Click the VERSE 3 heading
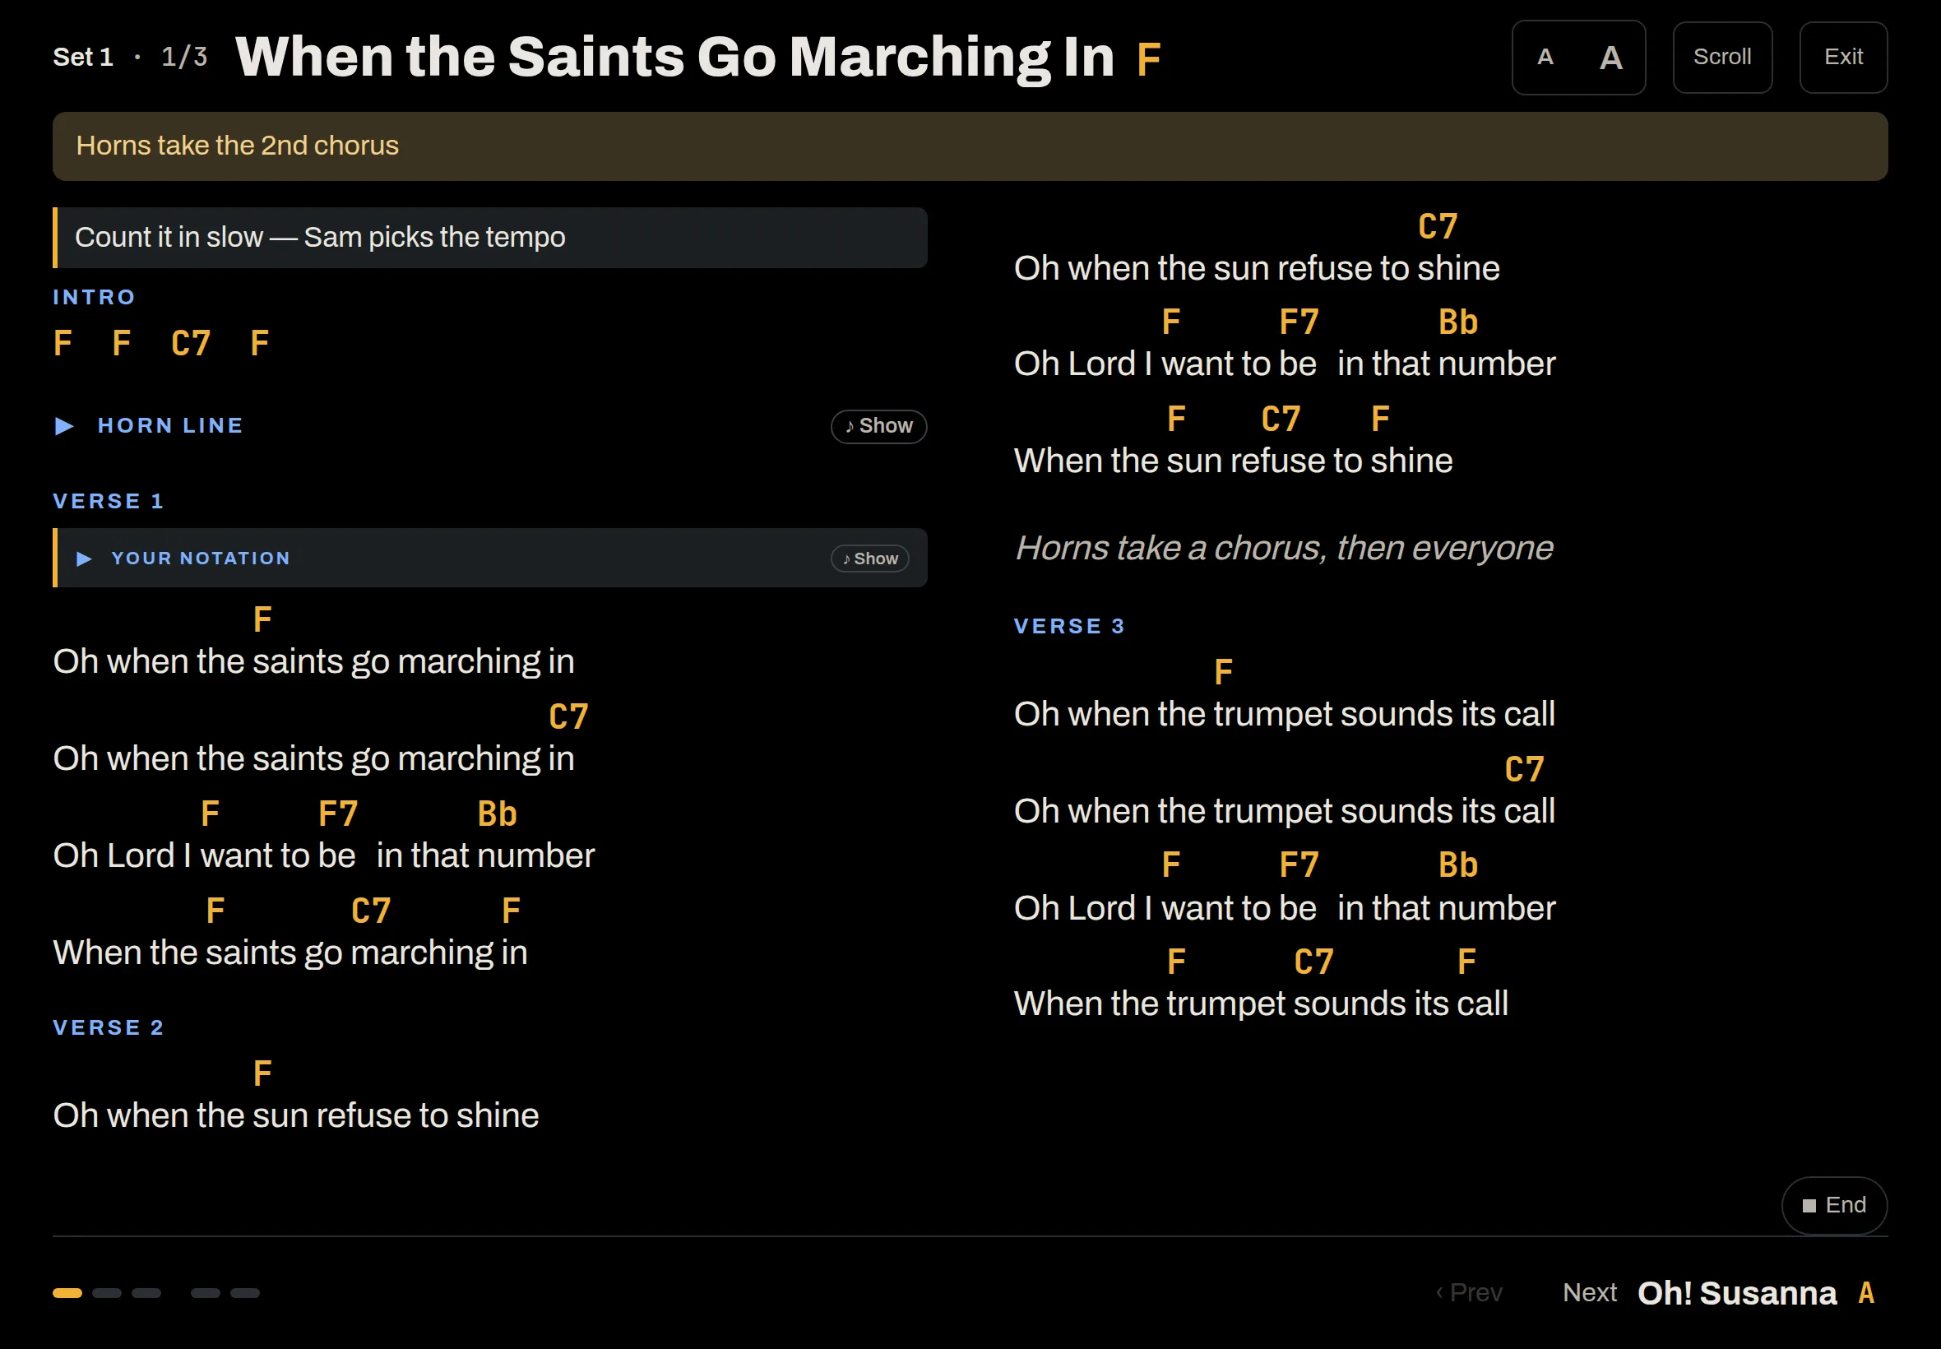 coord(1069,626)
